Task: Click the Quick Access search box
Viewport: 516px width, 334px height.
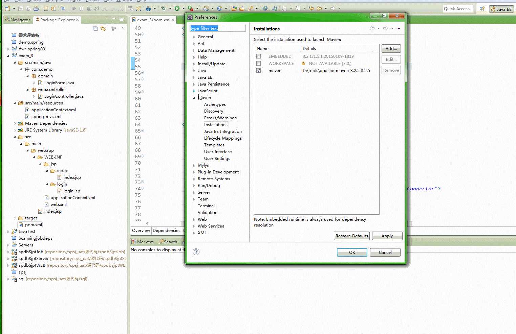Action: point(458,9)
